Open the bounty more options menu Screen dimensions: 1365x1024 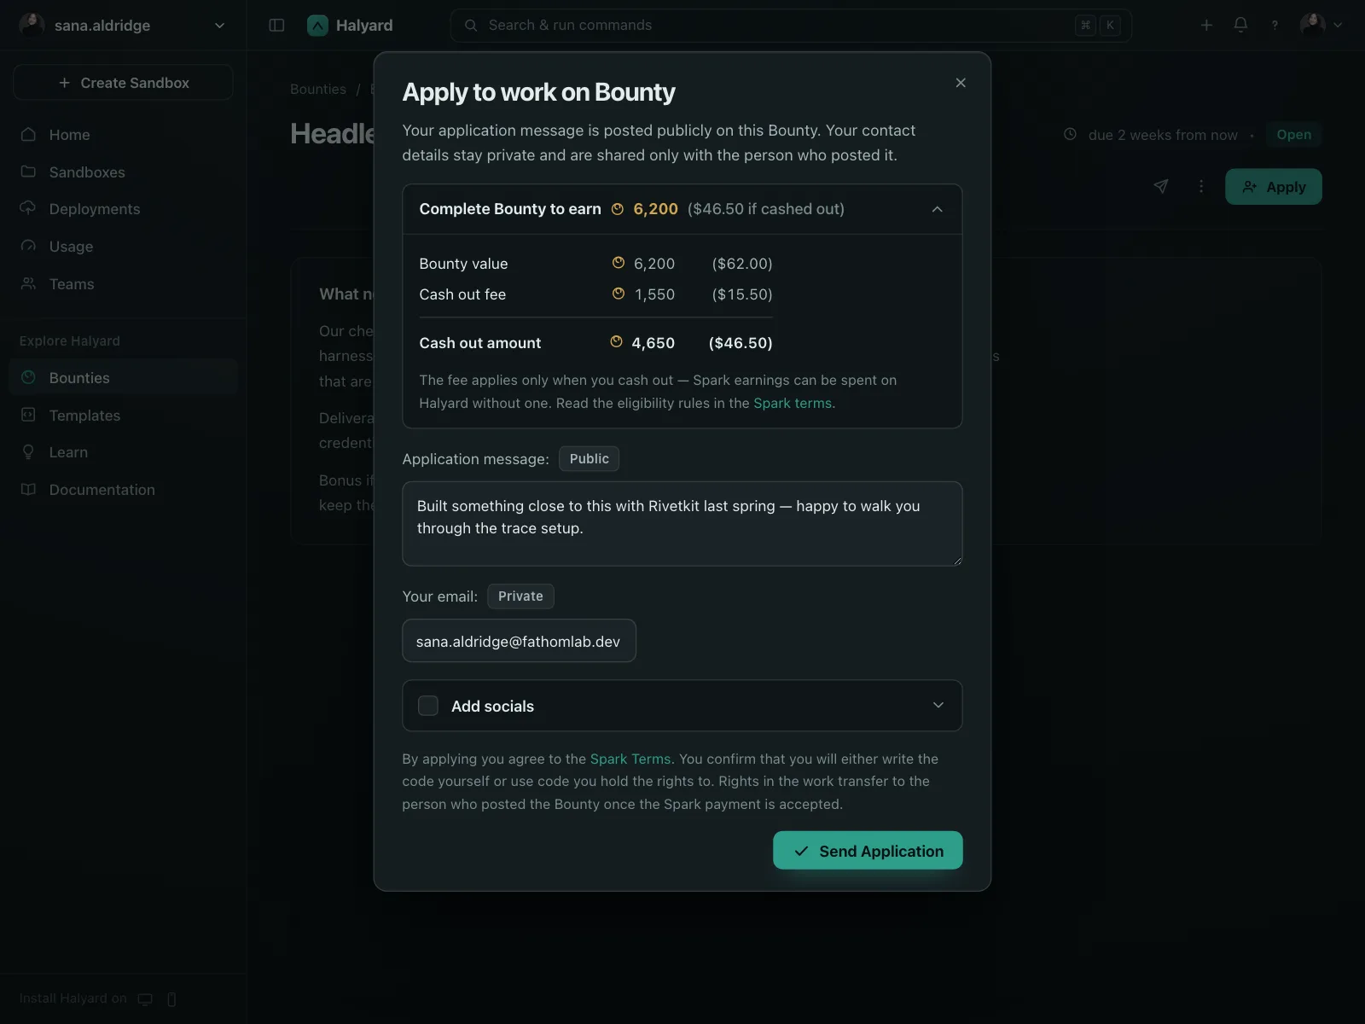[1201, 186]
